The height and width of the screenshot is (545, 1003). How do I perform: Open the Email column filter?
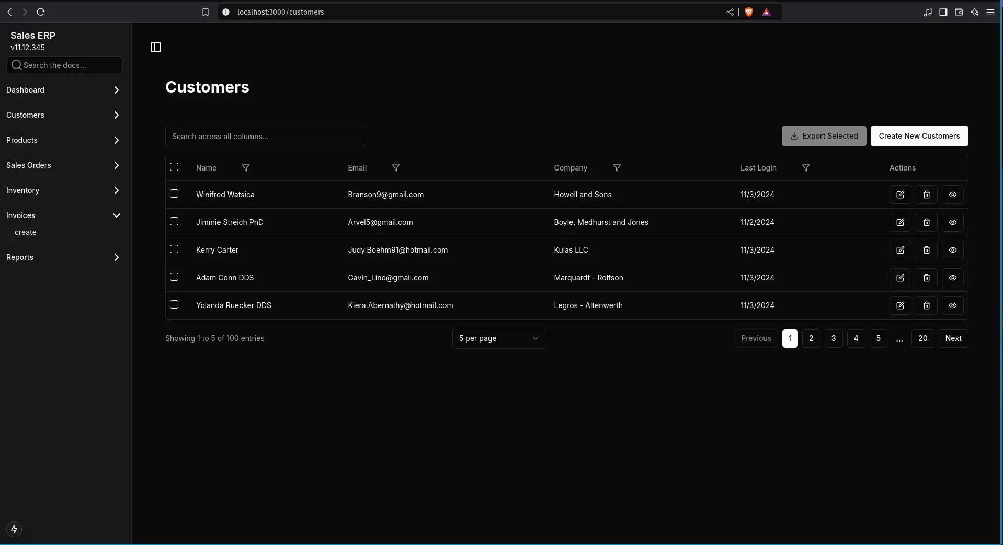pos(396,168)
